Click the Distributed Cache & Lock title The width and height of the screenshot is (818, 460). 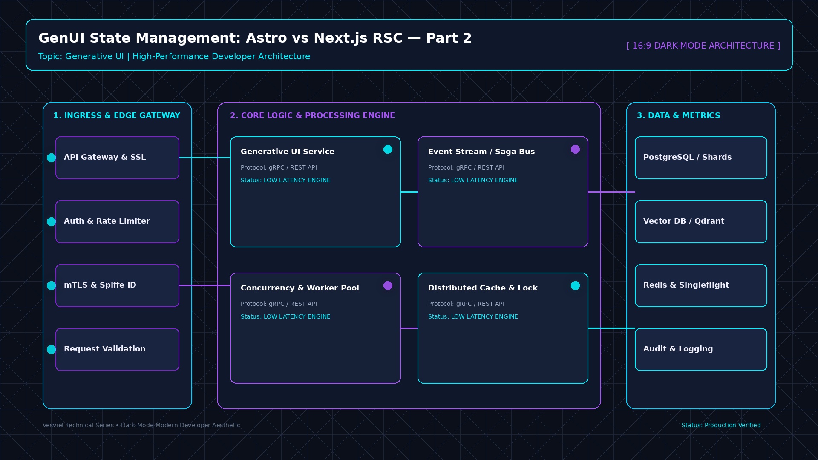pos(483,288)
